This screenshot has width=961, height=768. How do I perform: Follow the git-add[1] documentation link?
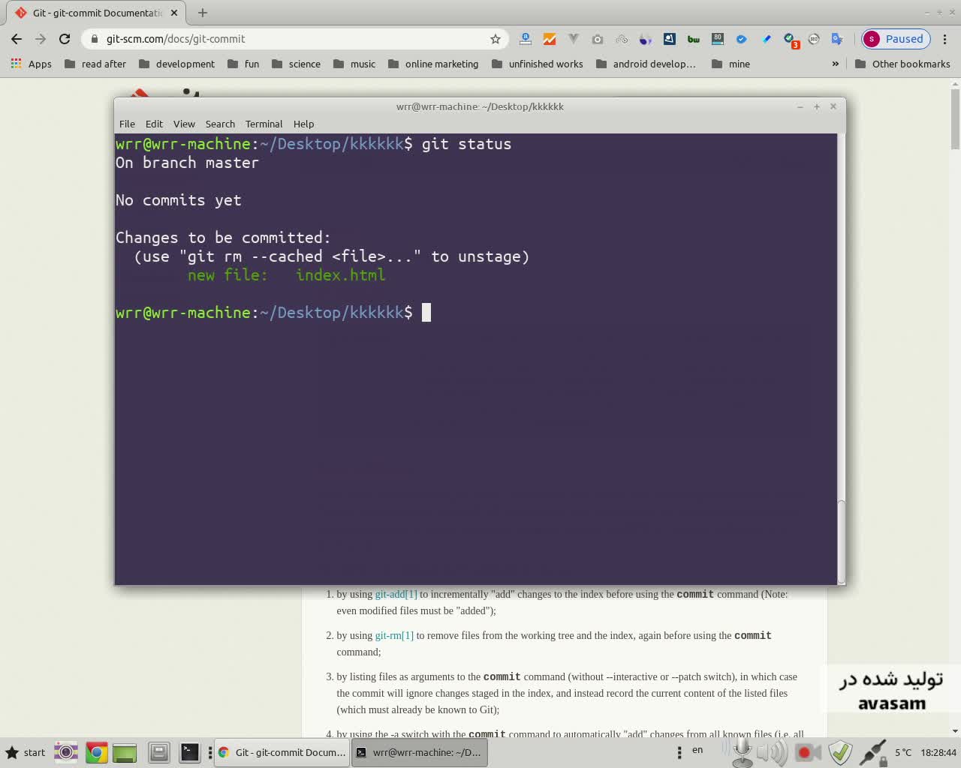[396, 594]
